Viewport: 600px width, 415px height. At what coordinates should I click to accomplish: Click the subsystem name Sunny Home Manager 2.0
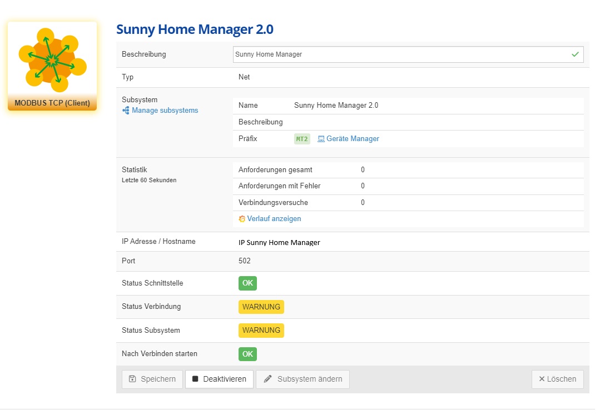pyautogui.click(x=336, y=105)
